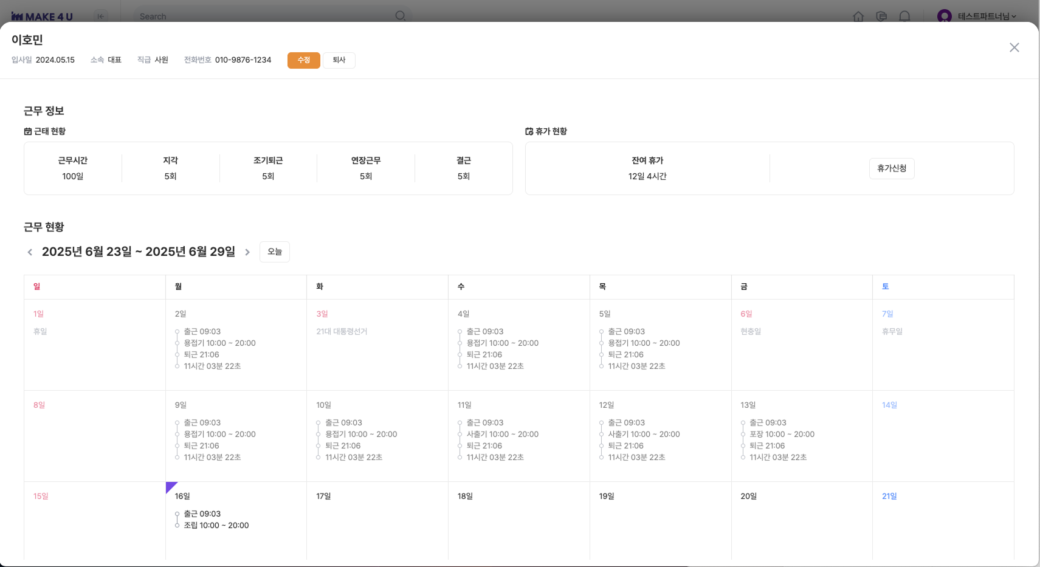The height and width of the screenshot is (567, 1040).
Task: Go to next week with right chevron
Action: click(247, 252)
